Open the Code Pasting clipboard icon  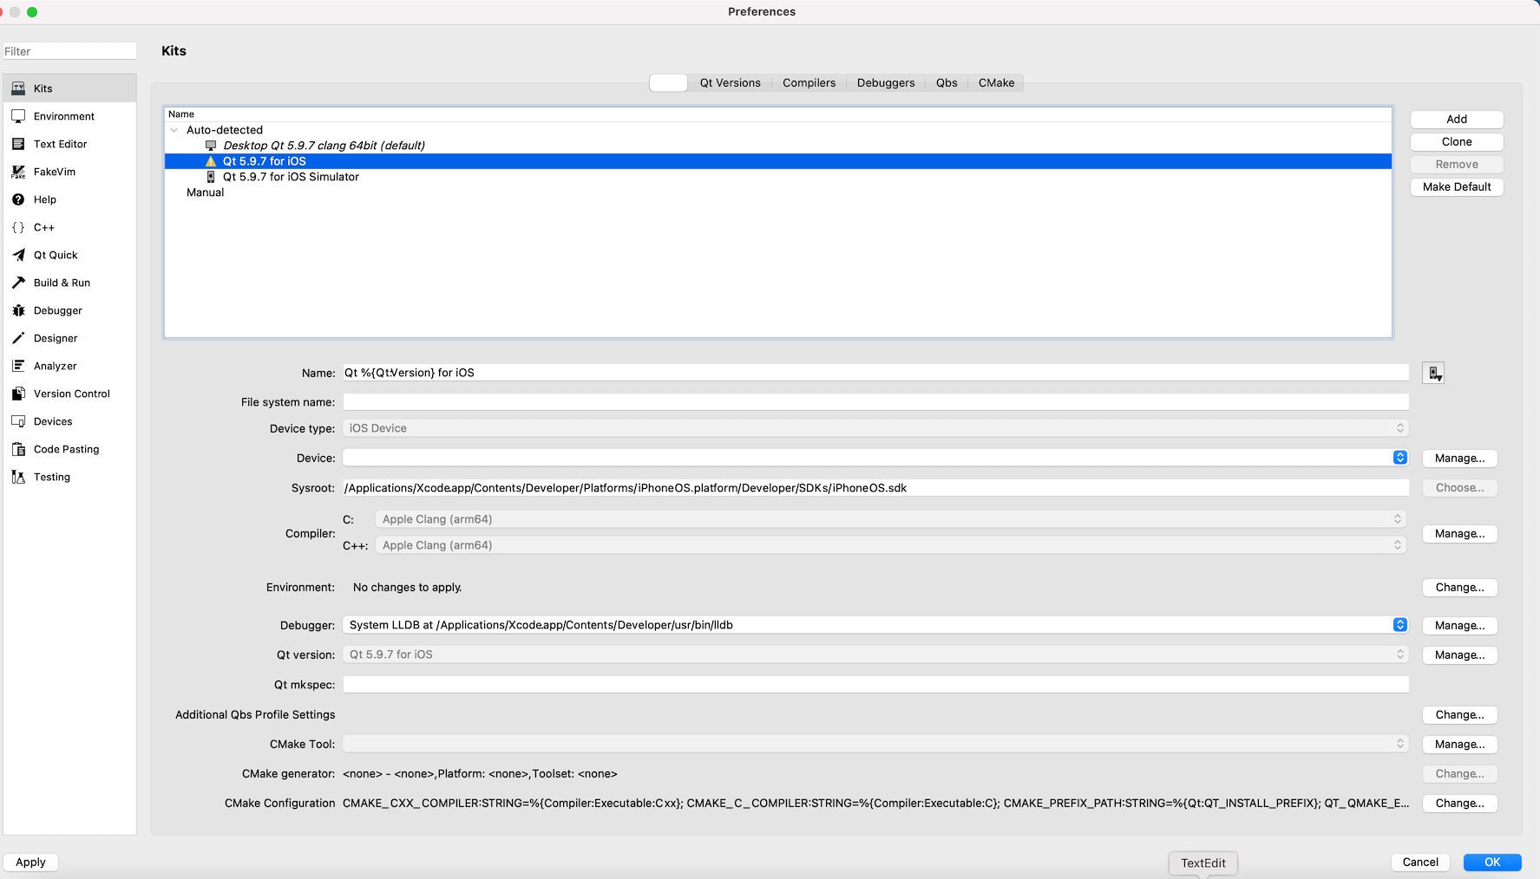pyautogui.click(x=18, y=449)
